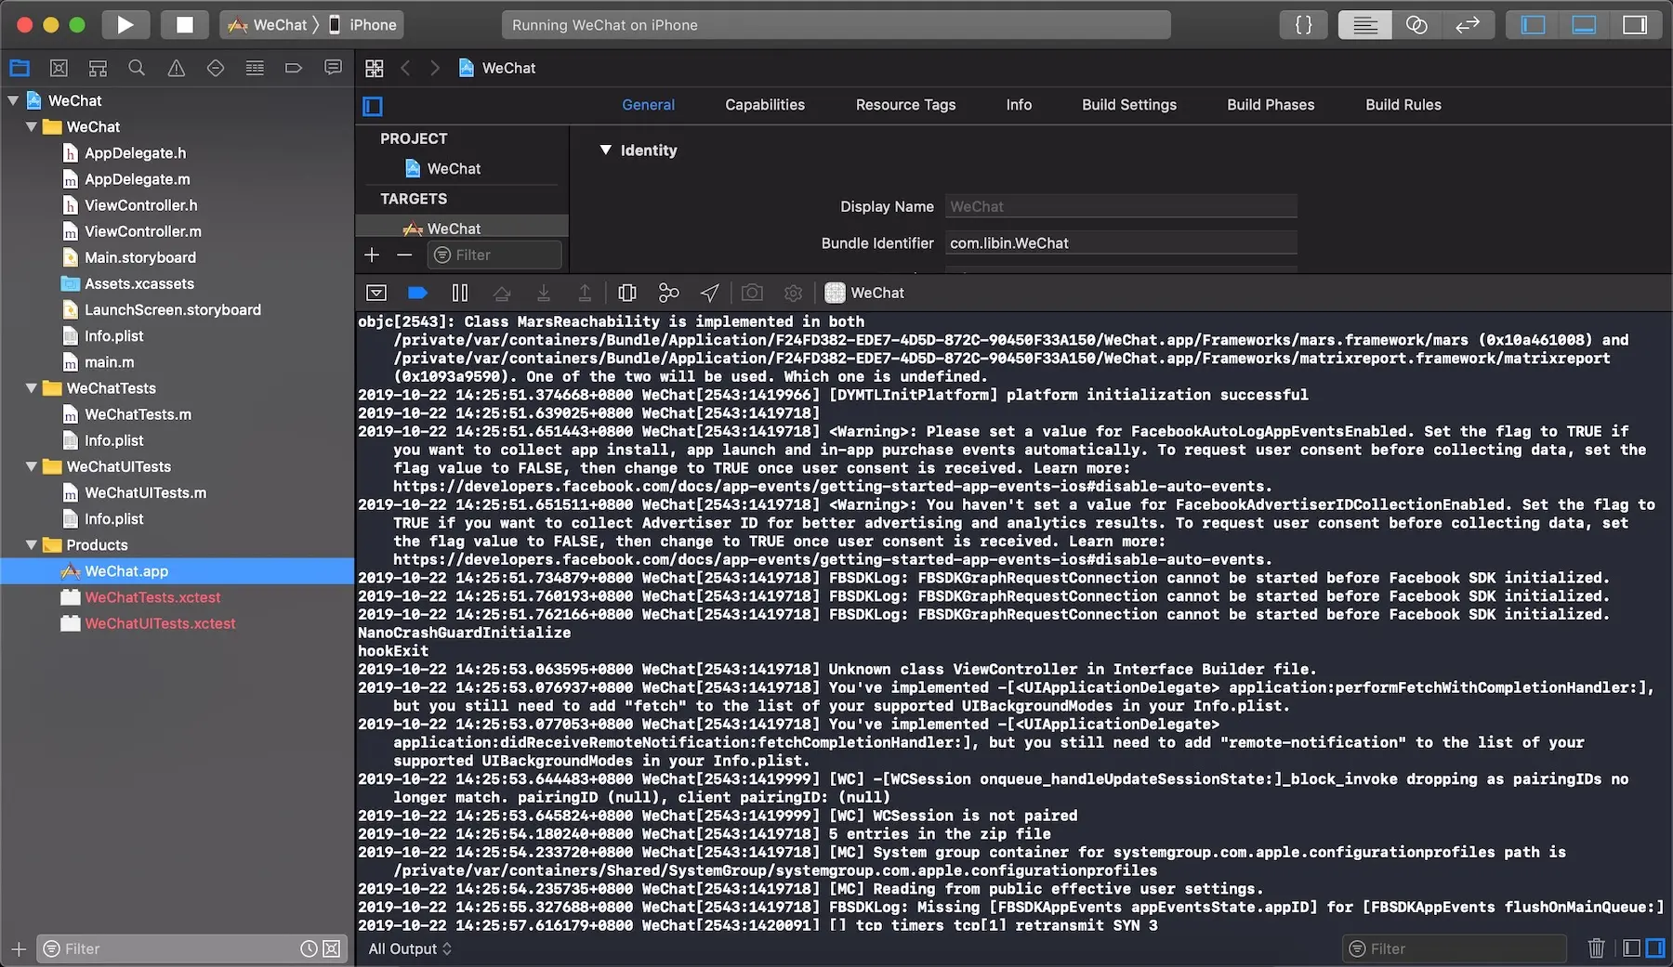Switch to the version editor
Viewport: 1673px width, 967px height.
1468,25
